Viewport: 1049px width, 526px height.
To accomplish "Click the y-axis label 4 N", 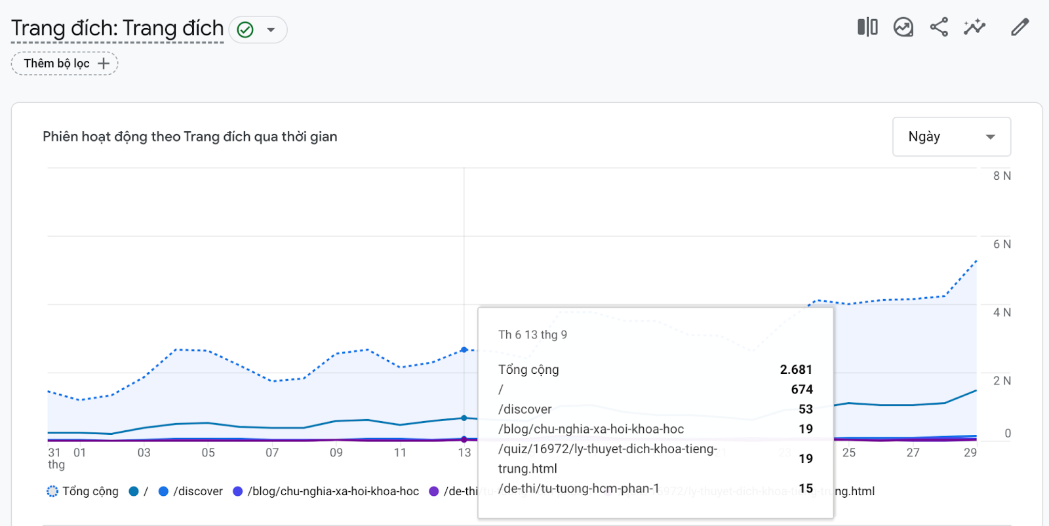I will (1002, 312).
